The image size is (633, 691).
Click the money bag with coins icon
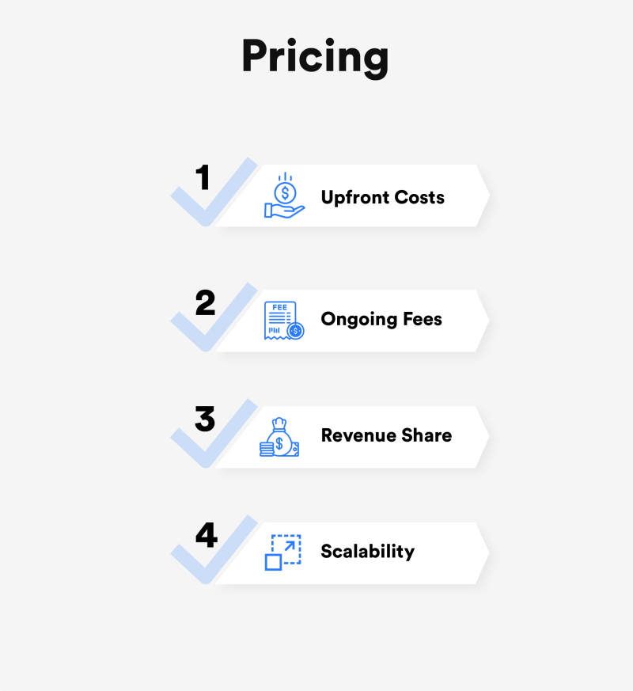click(x=279, y=437)
